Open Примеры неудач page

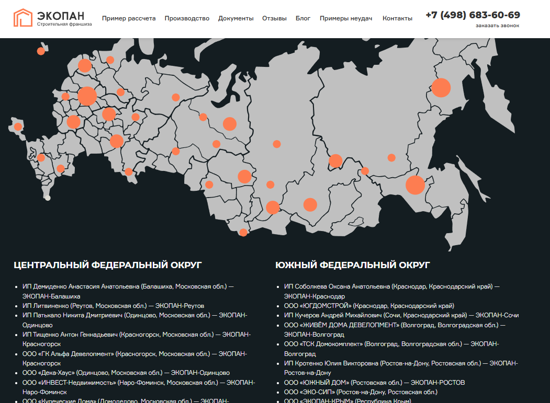pos(346,18)
